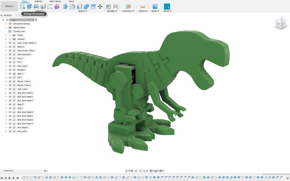290x181 pixels.
Task: Toggle visibility of Base:1
Action: 10,74
